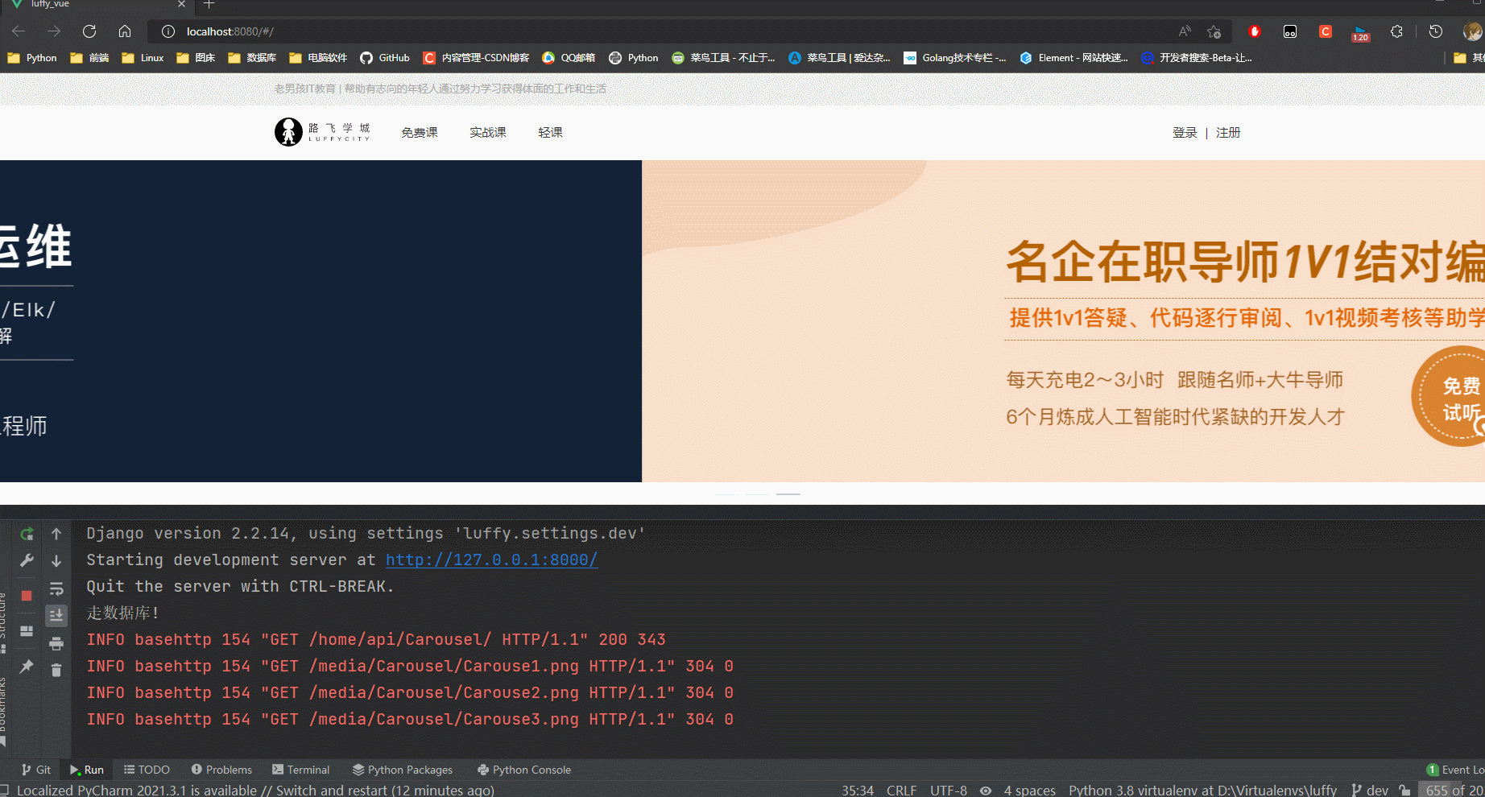
Task: Select the active carousel indicator bar
Action: [788, 493]
